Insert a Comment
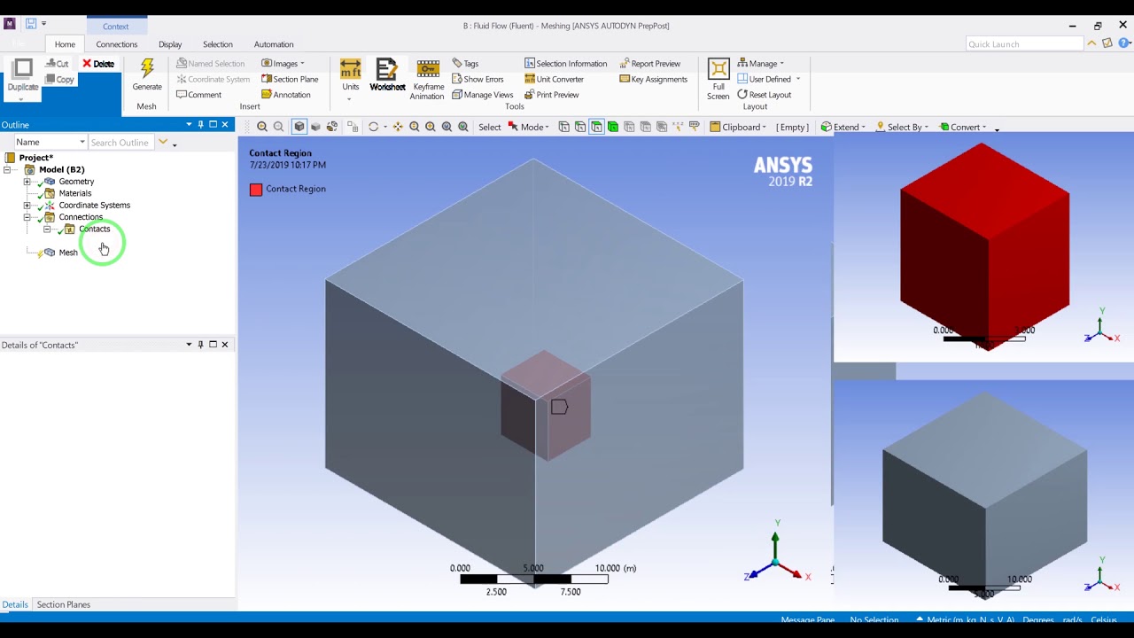The height and width of the screenshot is (638, 1134). click(x=198, y=95)
